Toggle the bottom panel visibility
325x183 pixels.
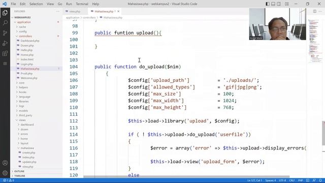(273, 4)
